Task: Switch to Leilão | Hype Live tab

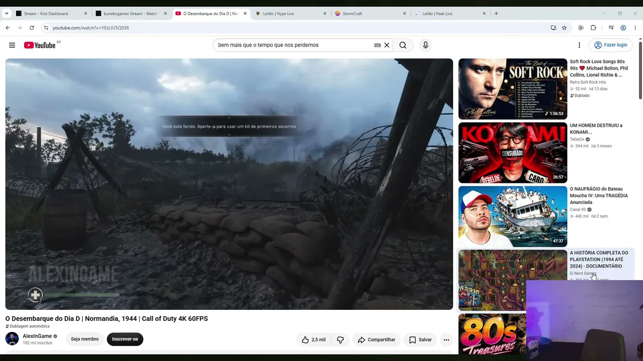Action: [290, 14]
